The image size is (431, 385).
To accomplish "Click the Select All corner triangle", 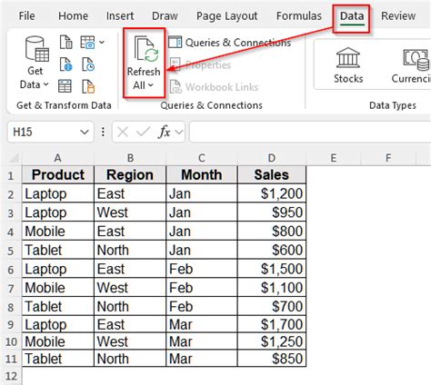I will click(x=14, y=158).
